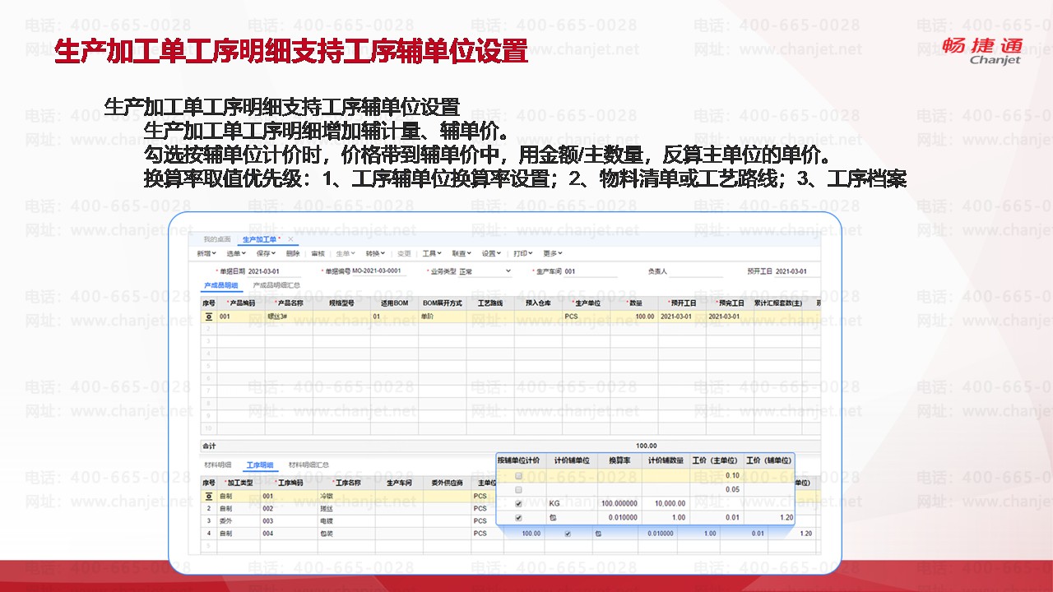Click the 生产单位 cell PCS in product row
The width and height of the screenshot is (1053, 592).
click(587, 316)
